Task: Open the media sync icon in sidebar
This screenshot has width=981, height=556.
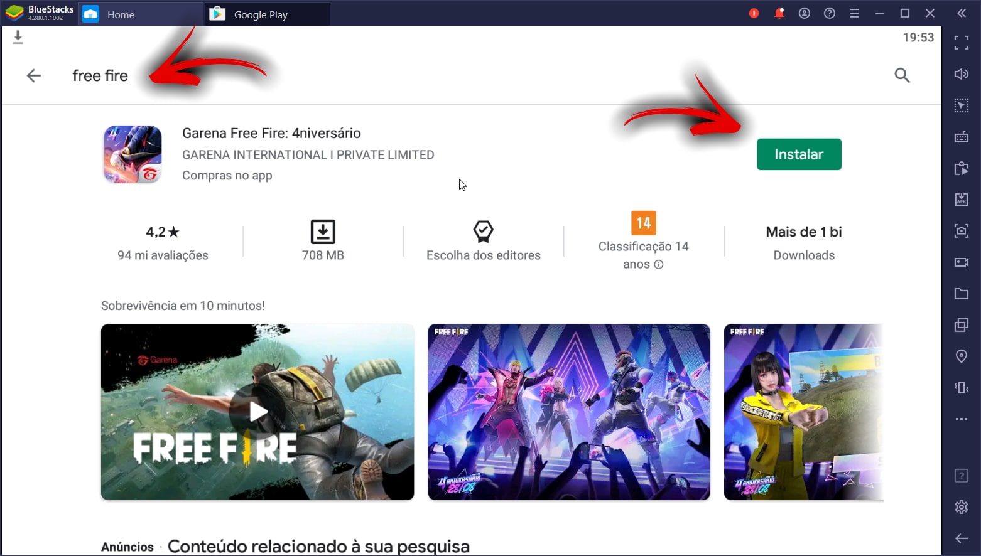Action: tap(962, 168)
